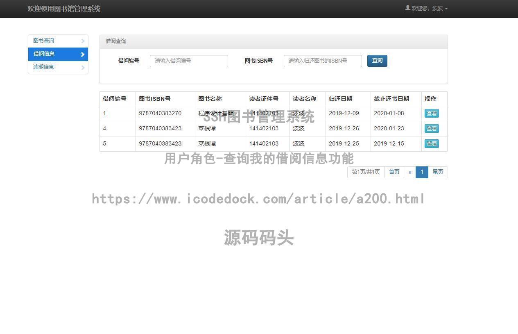Click 查看 for borrow record 4
Screen dimensions: 518x334
tap(432, 129)
